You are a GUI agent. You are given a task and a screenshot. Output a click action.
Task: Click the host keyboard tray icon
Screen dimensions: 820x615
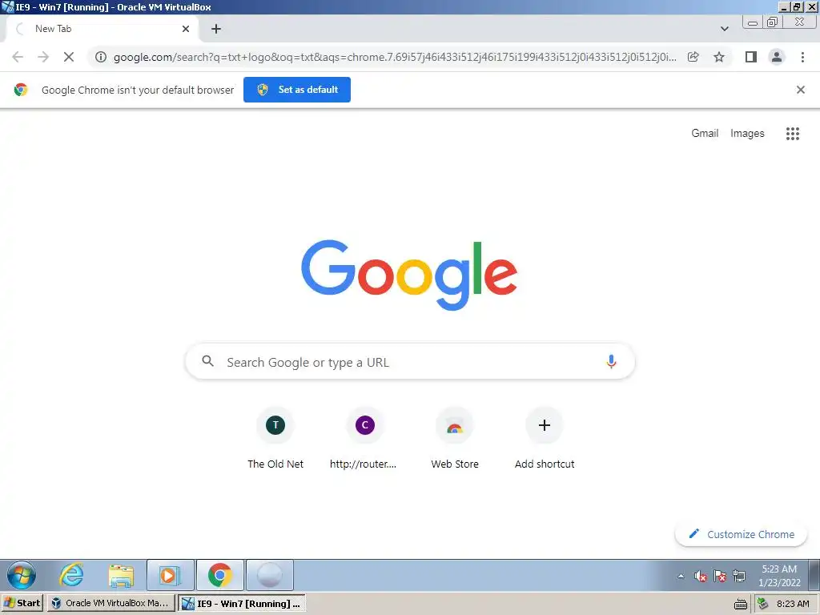741,604
